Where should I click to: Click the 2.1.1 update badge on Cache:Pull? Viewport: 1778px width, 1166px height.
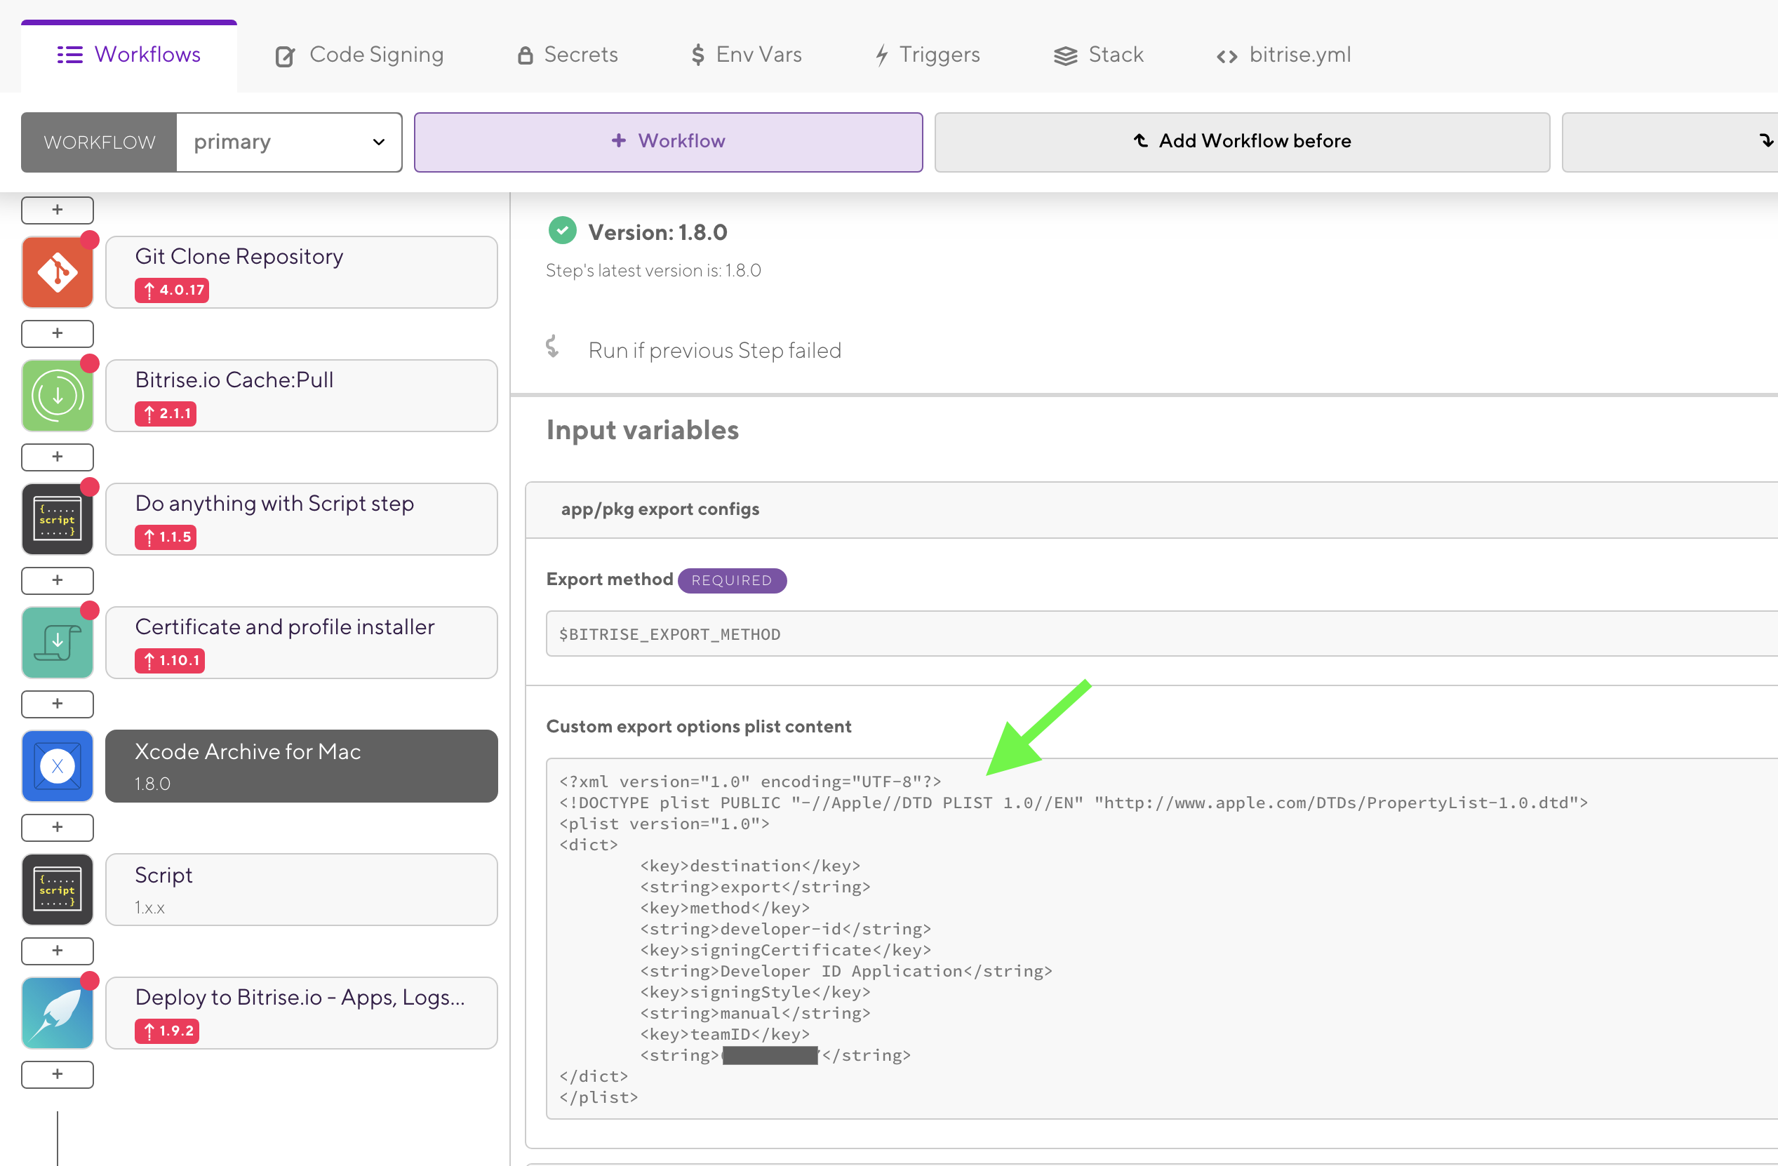166,413
